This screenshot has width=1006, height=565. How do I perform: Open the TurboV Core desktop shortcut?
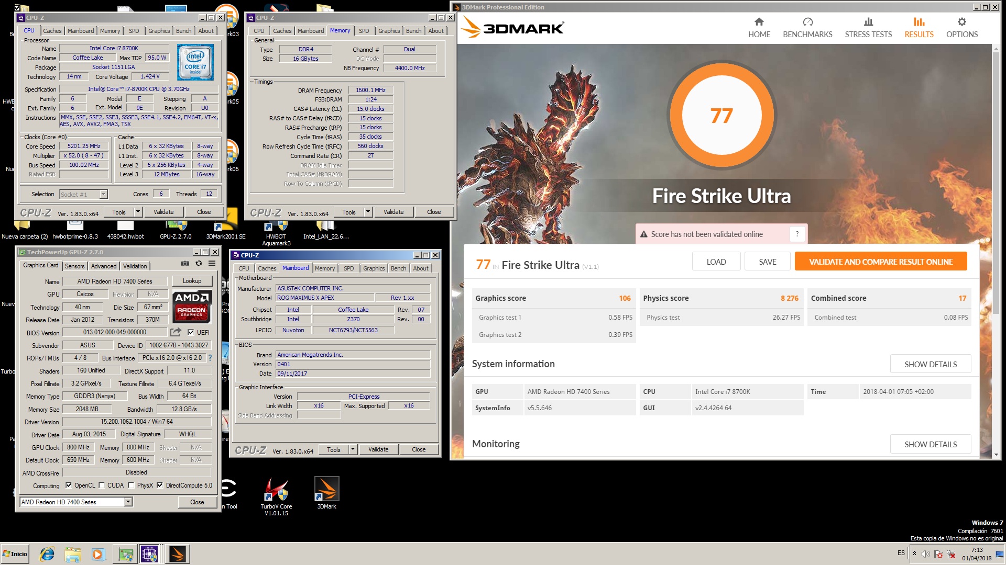point(276,496)
